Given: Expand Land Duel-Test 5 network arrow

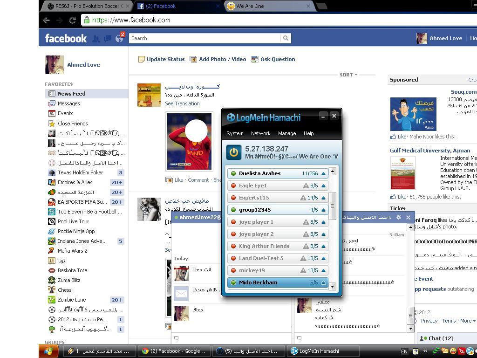Looking at the screenshot, I should point(323,258).
